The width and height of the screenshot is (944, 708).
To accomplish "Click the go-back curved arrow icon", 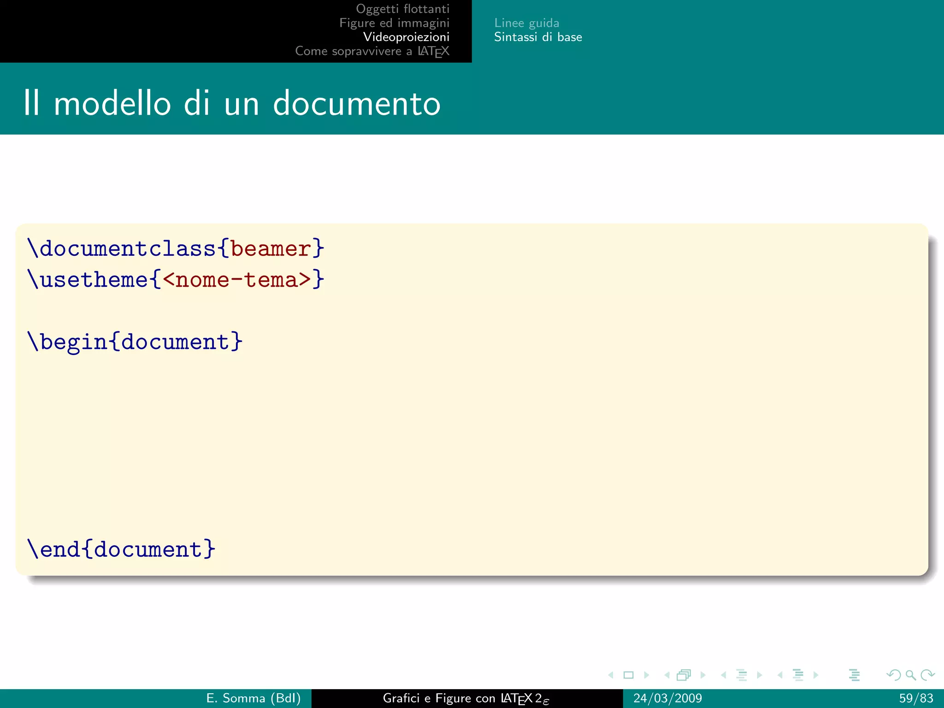I will point(894,675).
